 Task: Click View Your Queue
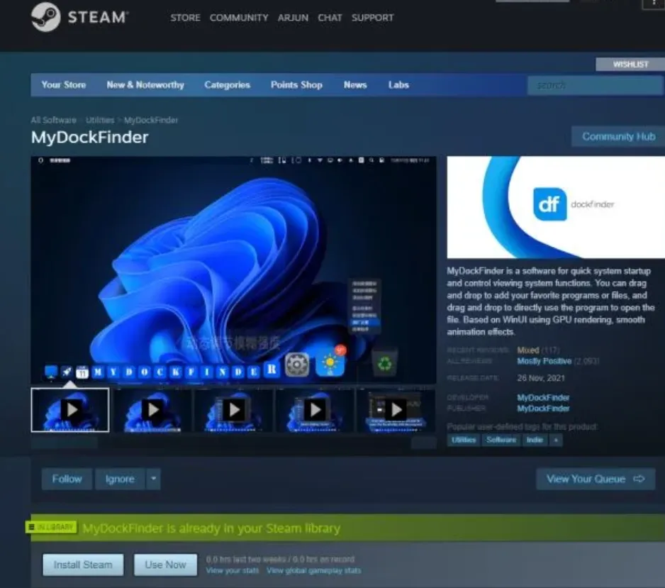(596, 479)
